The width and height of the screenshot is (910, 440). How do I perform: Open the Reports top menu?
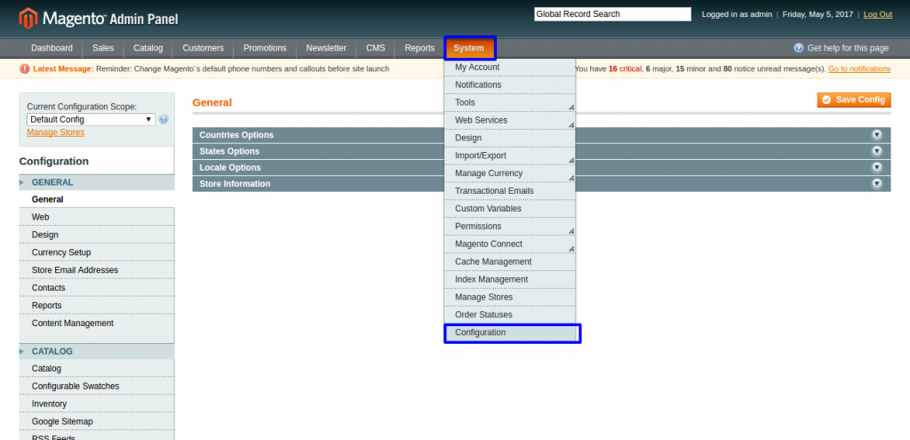click(419, 48)
